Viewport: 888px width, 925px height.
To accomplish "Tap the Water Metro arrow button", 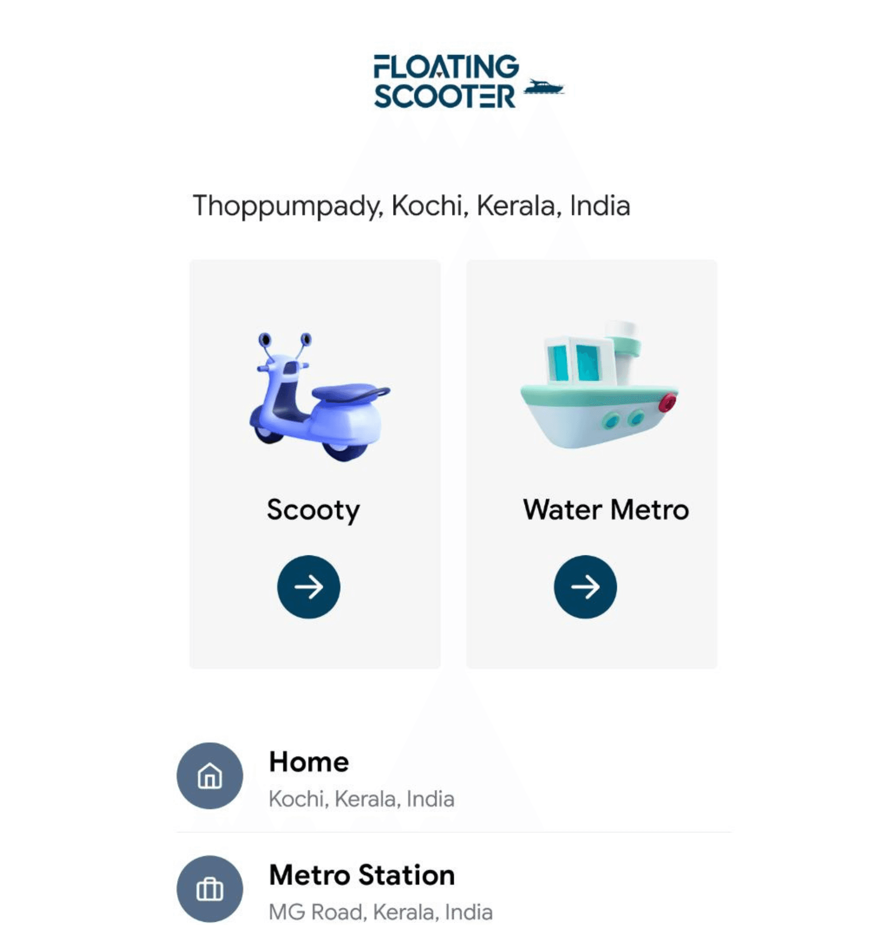I will [585, 586].
